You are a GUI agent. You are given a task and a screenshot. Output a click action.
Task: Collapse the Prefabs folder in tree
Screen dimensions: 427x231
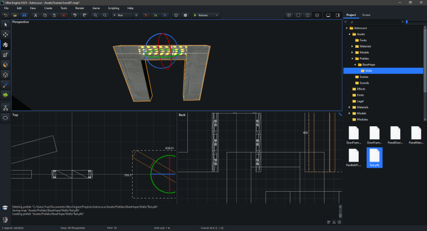click(x=352, y=59)
